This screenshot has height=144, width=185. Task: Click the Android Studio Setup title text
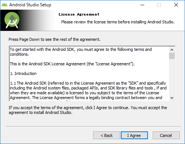(x=30, y=5)
